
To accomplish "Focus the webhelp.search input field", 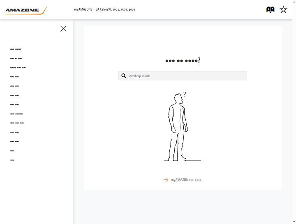I will point(183,76).
